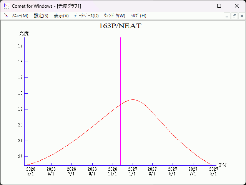
Task: Click the 2026 3/1 date axis label
Action: pos(30,171)
